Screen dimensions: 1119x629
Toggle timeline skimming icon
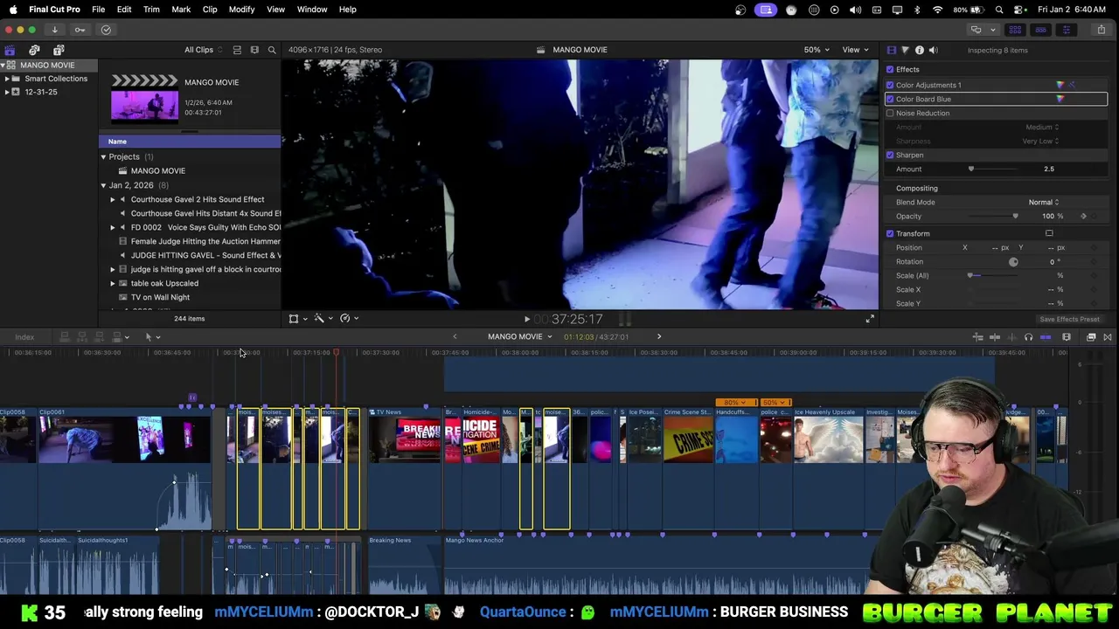(995, 337)
